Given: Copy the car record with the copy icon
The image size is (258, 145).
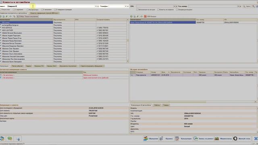Looking at the screenshot, I should pos(134,17).
